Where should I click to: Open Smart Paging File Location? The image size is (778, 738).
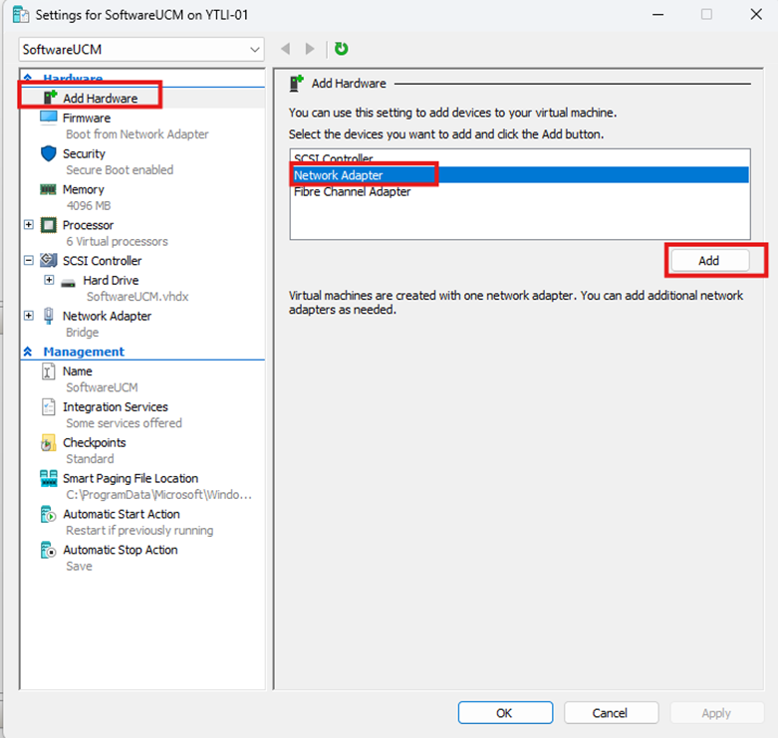(130, 478)
